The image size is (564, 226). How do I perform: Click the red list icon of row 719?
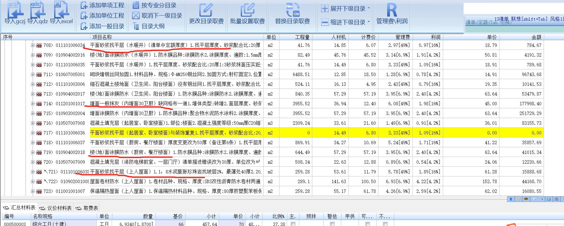pos(39,152)
